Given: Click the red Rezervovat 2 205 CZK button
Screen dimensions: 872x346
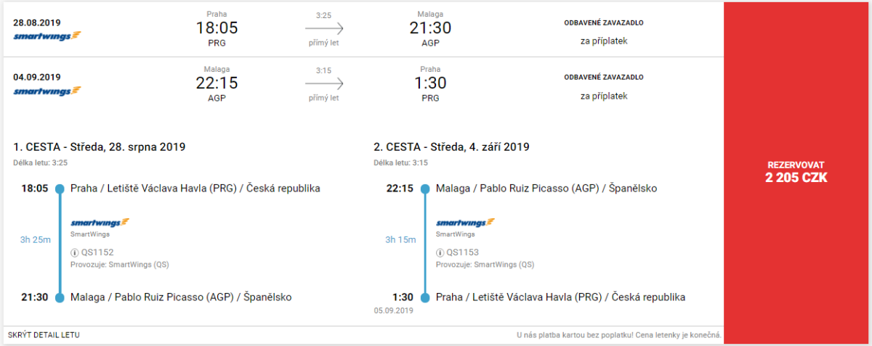Looking at the screenshot, I should (x=796, y=172).
